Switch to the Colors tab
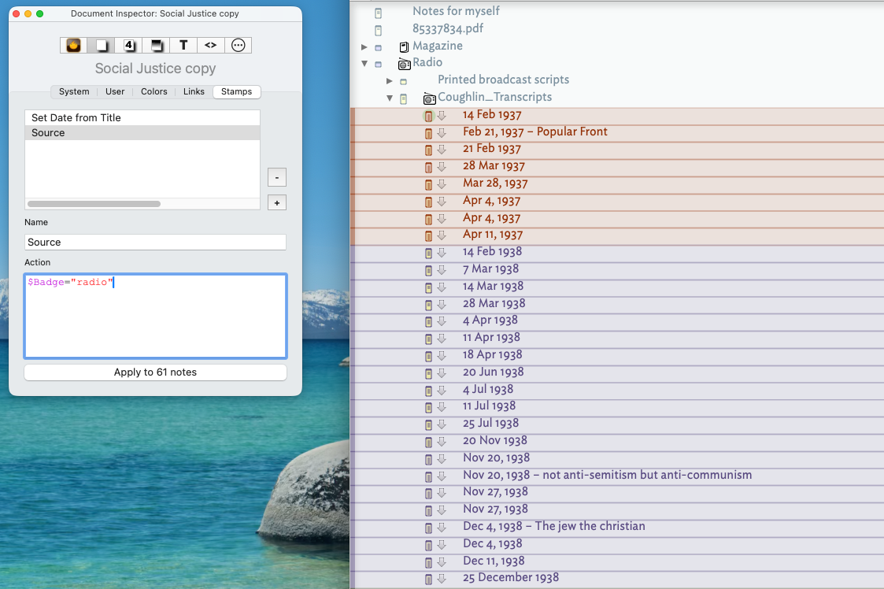The height and width of the screenshot is (589, 884). (153, 91)
